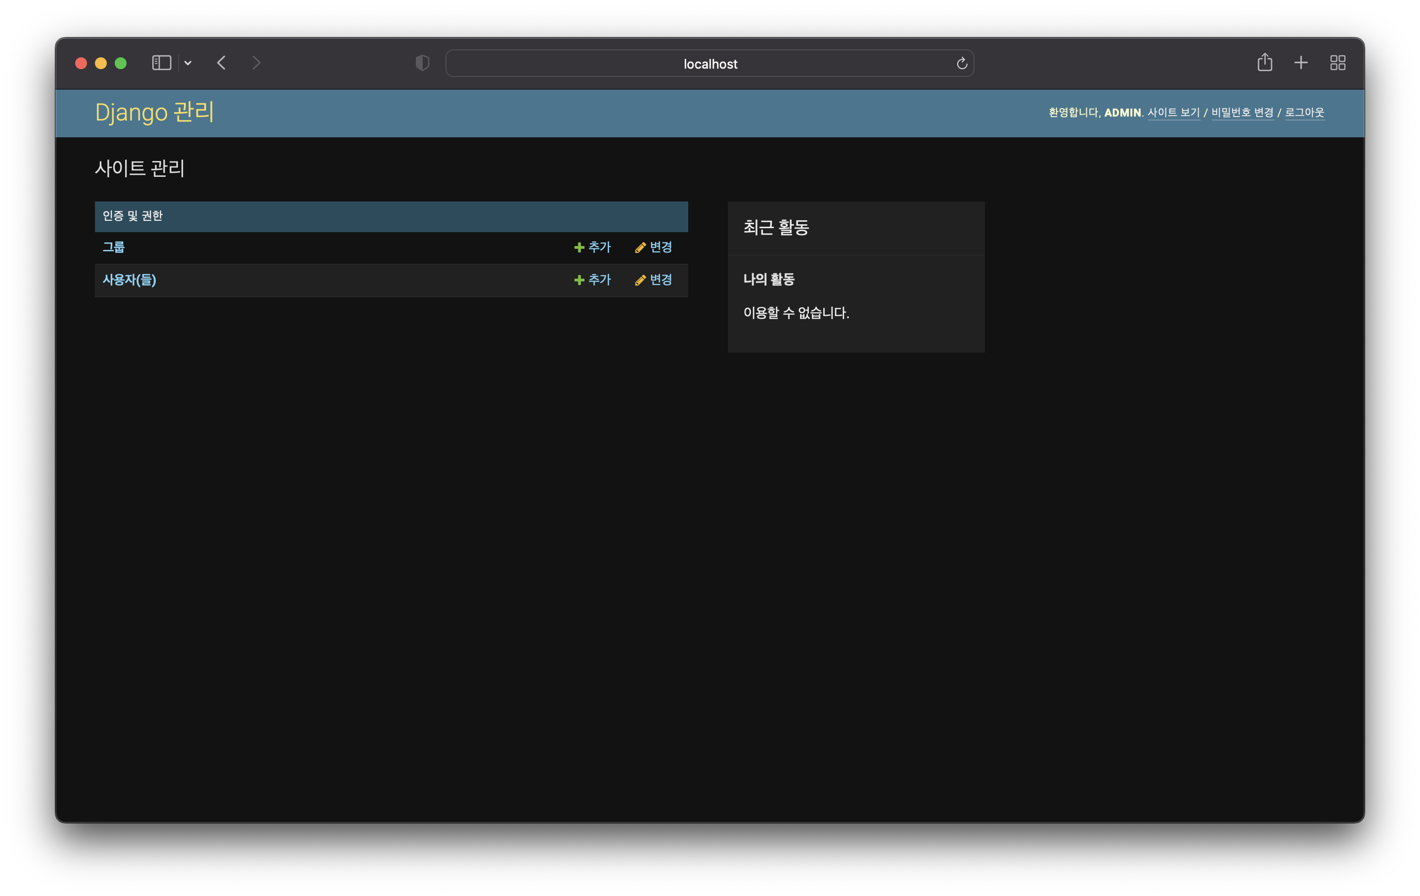
Task: Open the 그룹 model link
Action: pyautogui.click(x=114, y=247)
